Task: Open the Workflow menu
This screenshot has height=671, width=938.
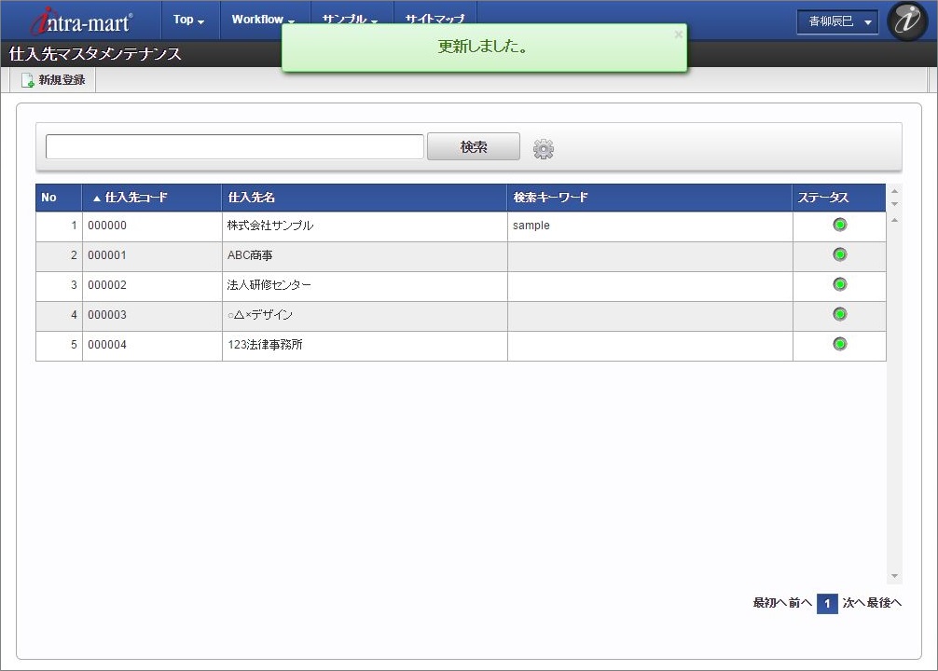Action: tap(262, 19)
